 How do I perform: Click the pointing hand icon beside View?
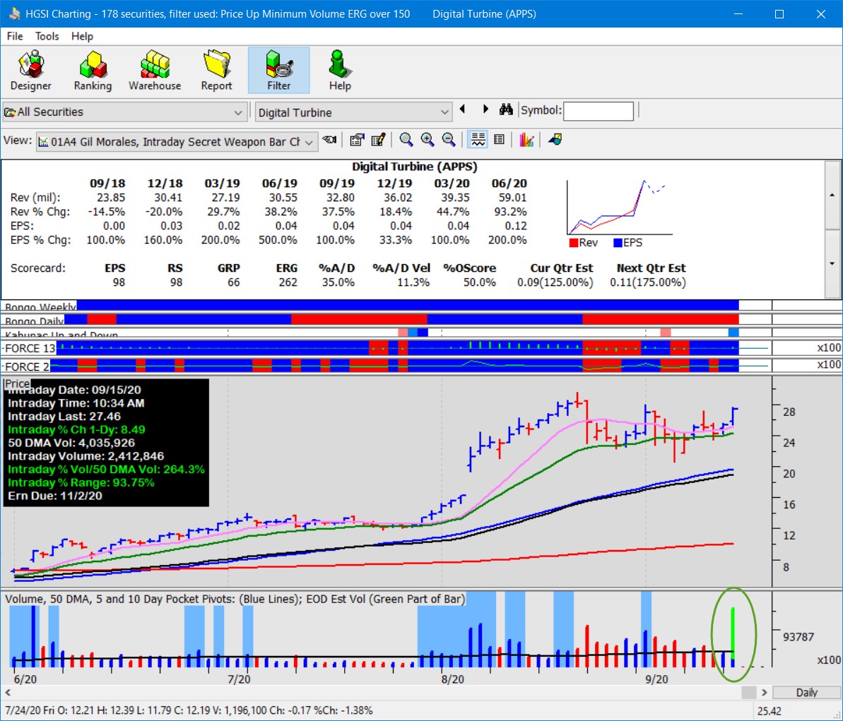click(x=329, y=141)
